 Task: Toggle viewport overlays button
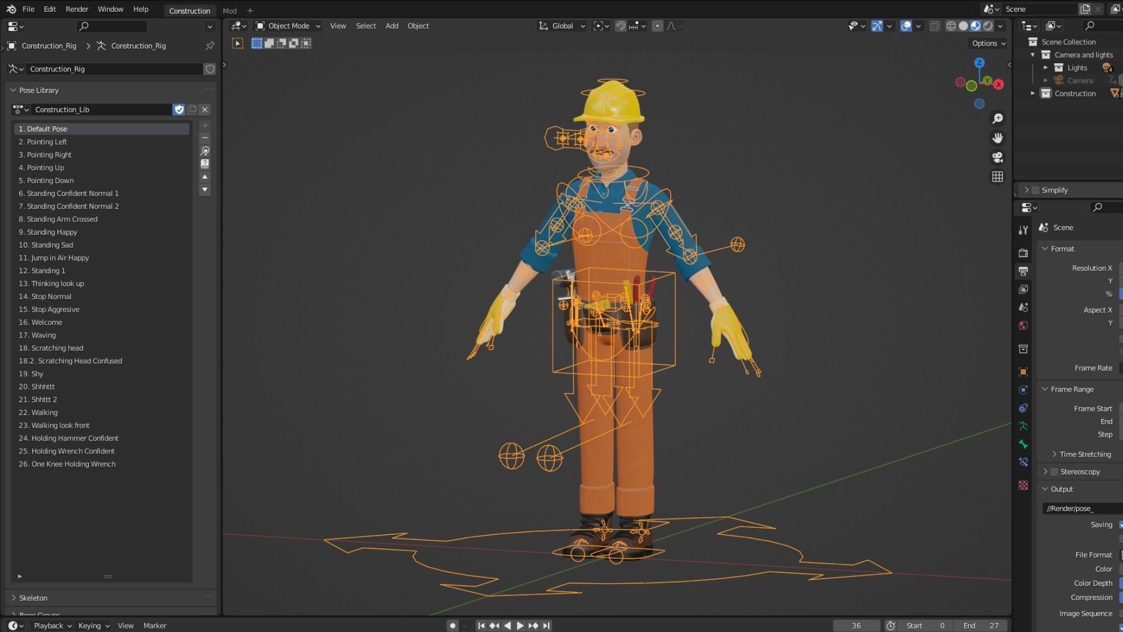[906, 26]
